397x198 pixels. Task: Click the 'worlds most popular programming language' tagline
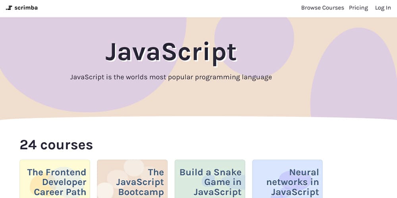(171, 77)
